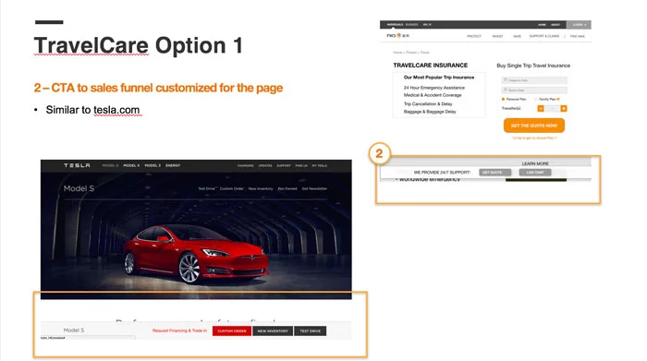Image resolution: width=647 pixels, height=361 pixels.
Task: Open the Protect menu on the insurance site
Action: 473,36
